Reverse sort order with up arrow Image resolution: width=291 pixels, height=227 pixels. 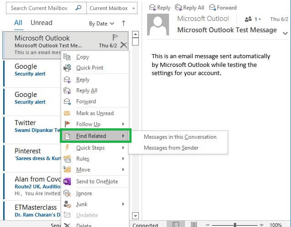point(124,23)
